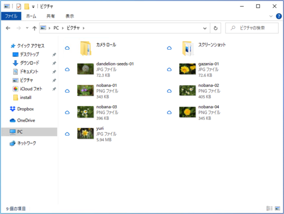
Task: Click the new folder icon in the title bar
Action: tap(27, 6)
